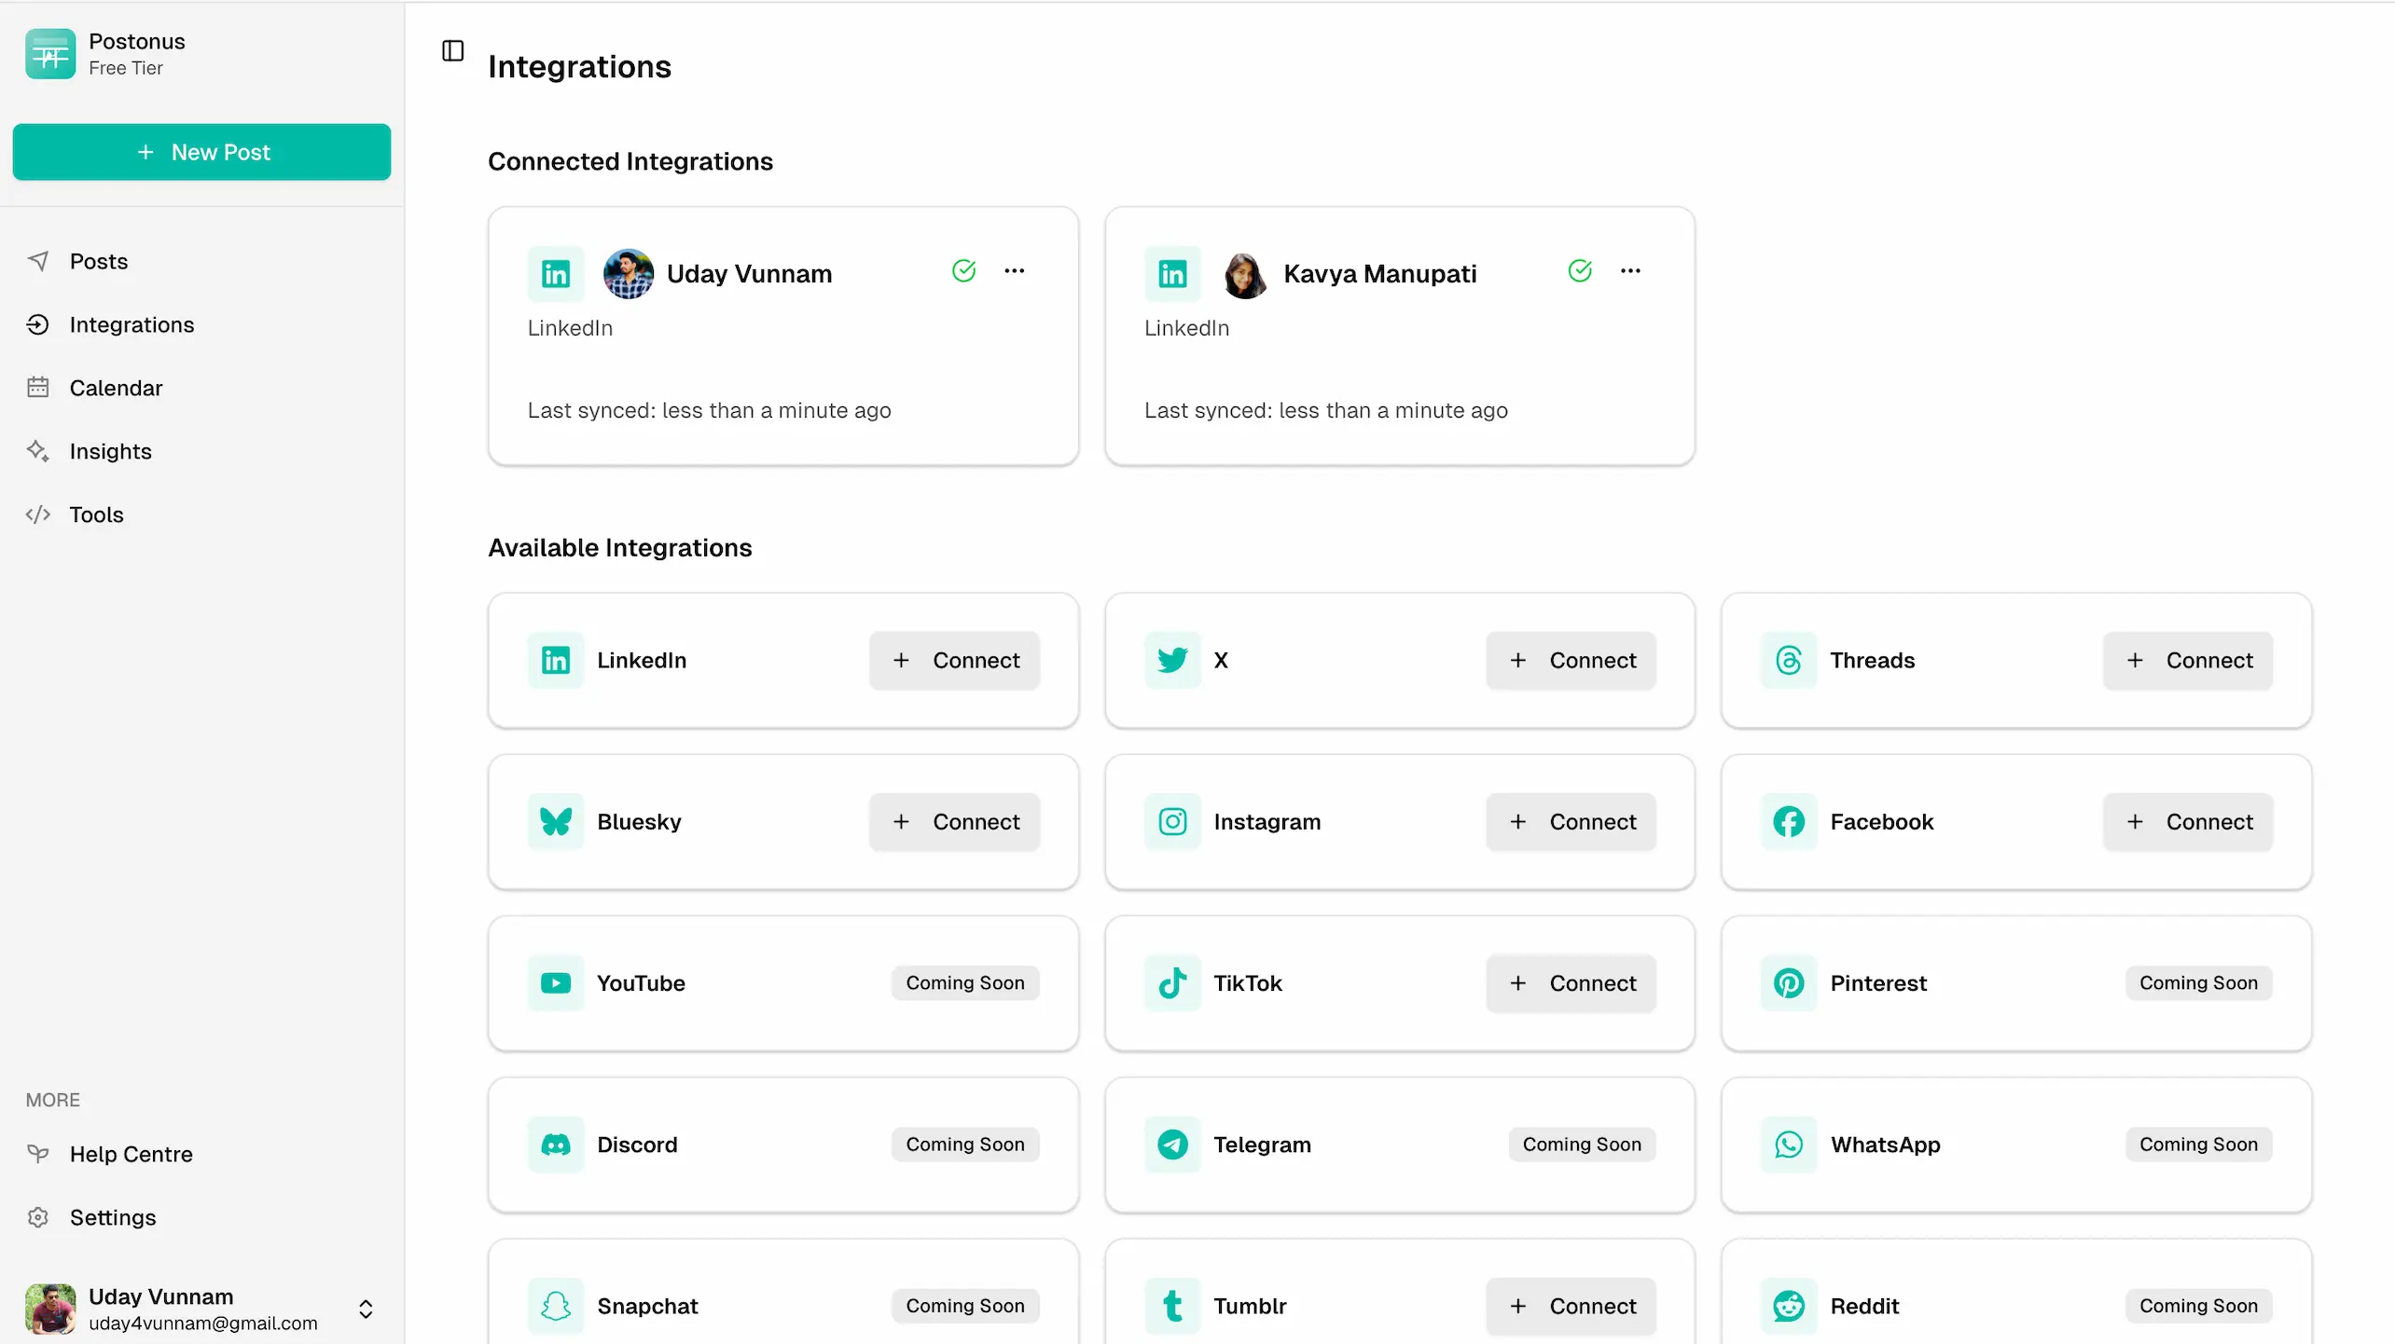Screen dimensions: 2395x1344
Task: Open Settings from the sidebar
Action: click(112, 1217)
